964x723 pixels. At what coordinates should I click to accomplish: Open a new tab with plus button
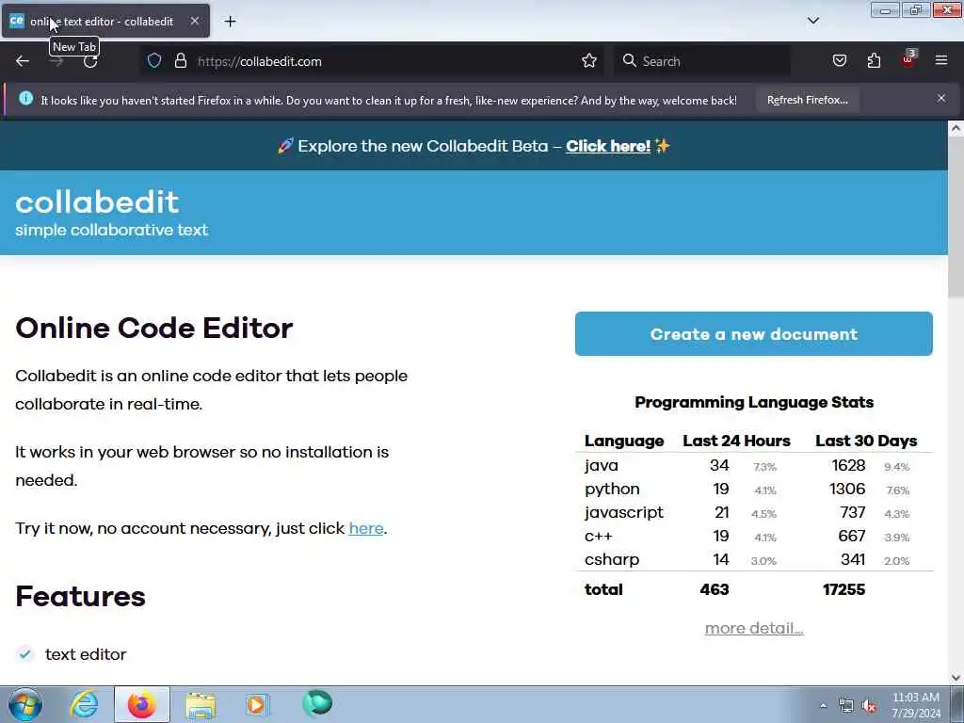pyautogui.click(x=230, y=22)
